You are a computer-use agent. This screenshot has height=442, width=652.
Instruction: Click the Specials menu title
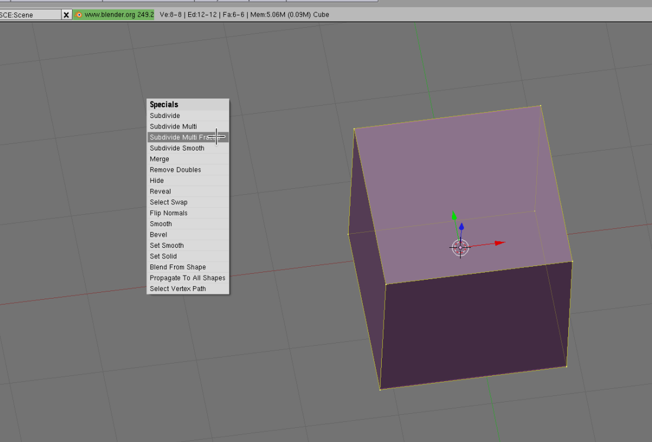coord(164,104)
